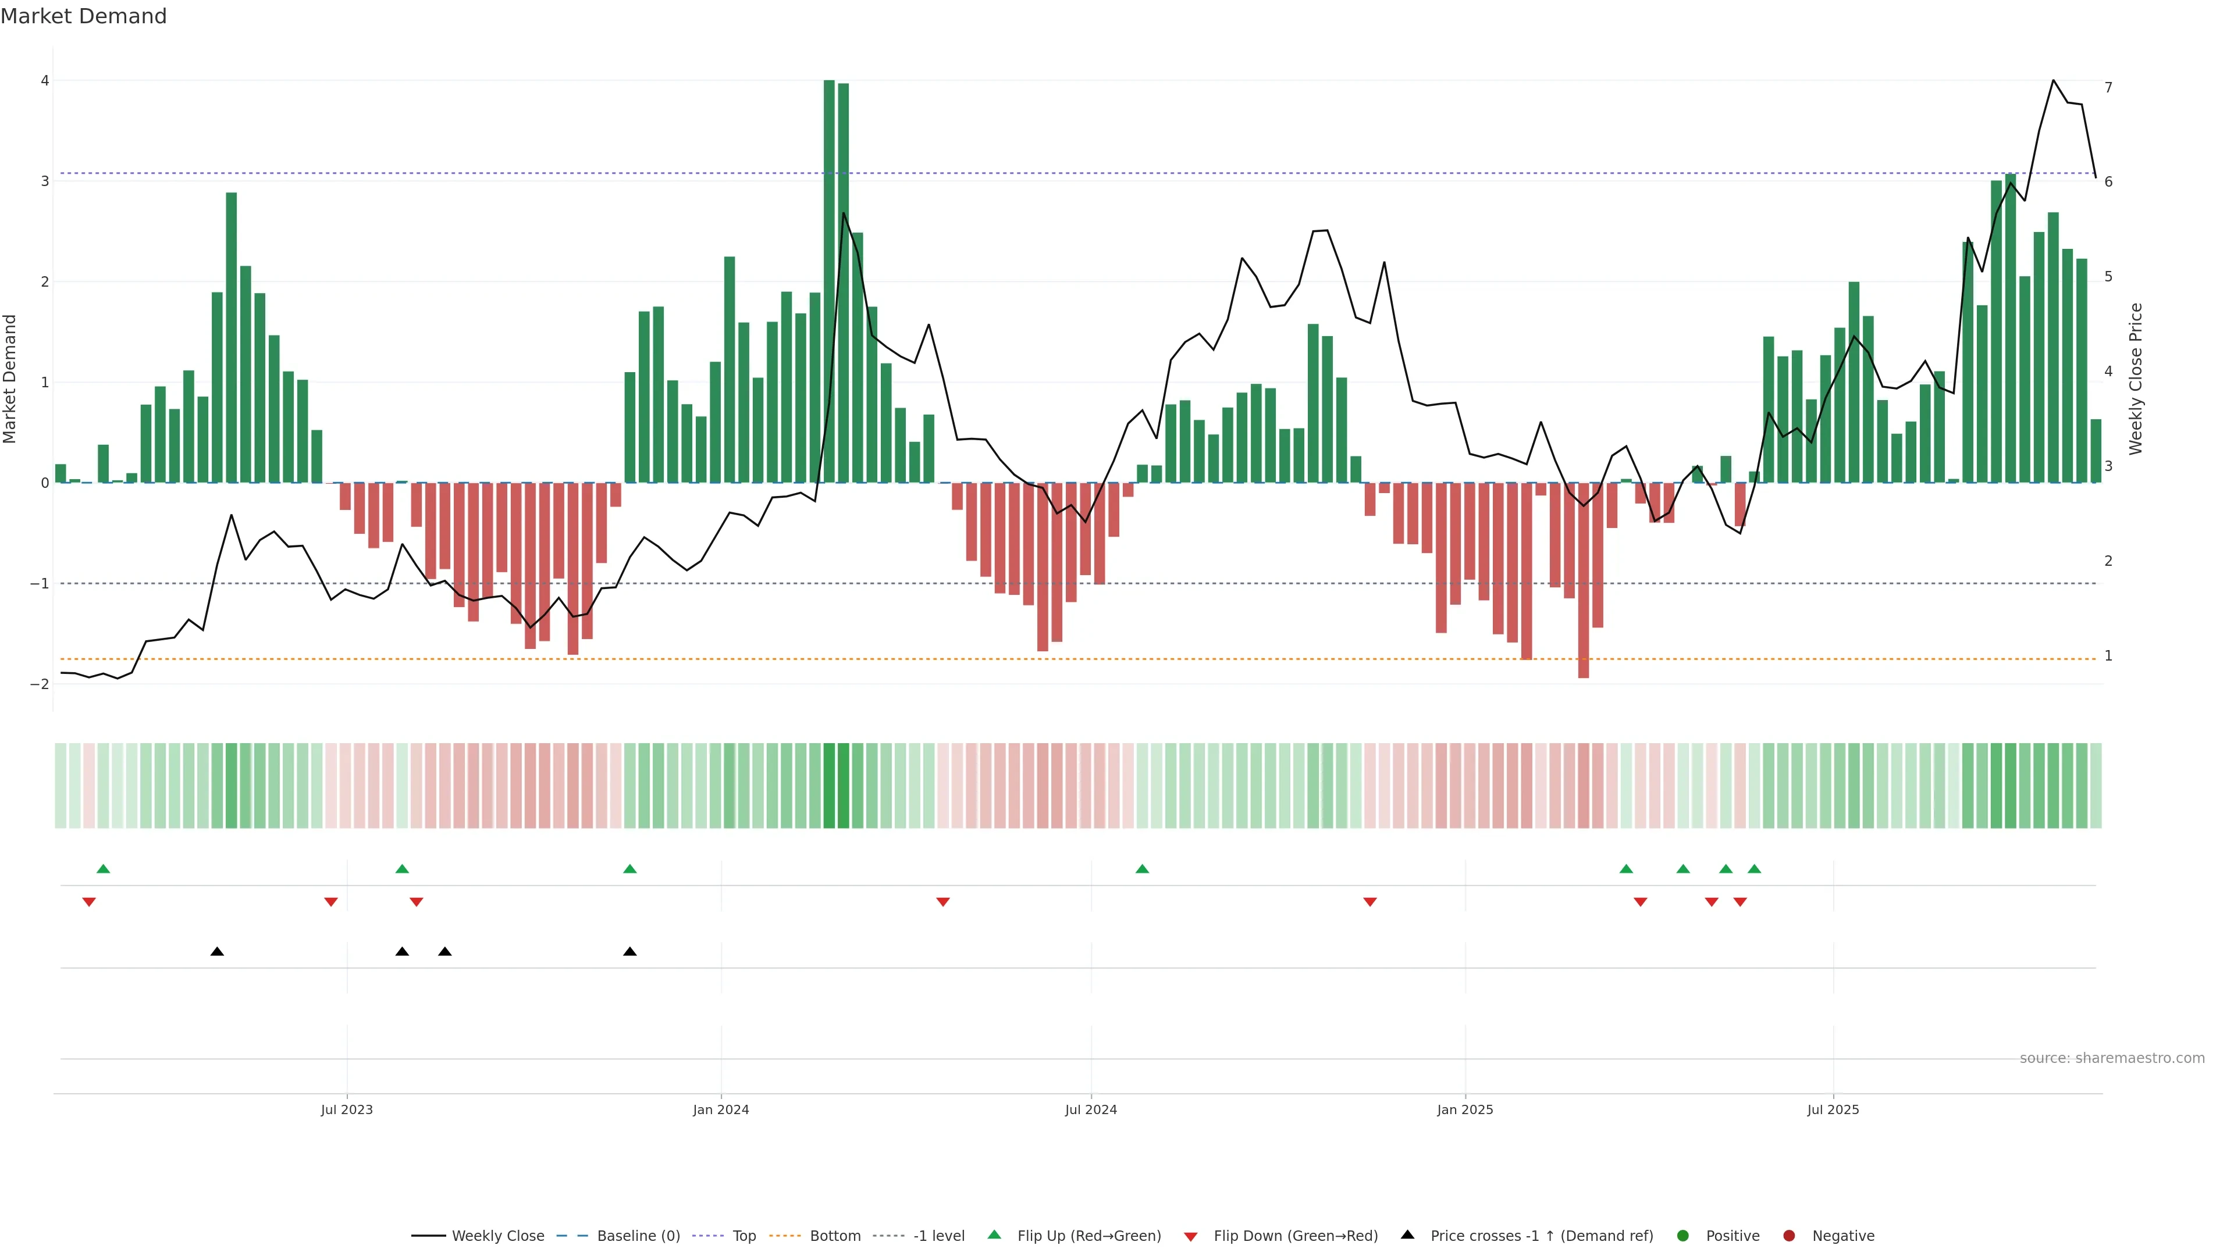Click the darkest green heatmap strip cell
Screen dimensions: 2234x1256
click(x=829, y=786)
